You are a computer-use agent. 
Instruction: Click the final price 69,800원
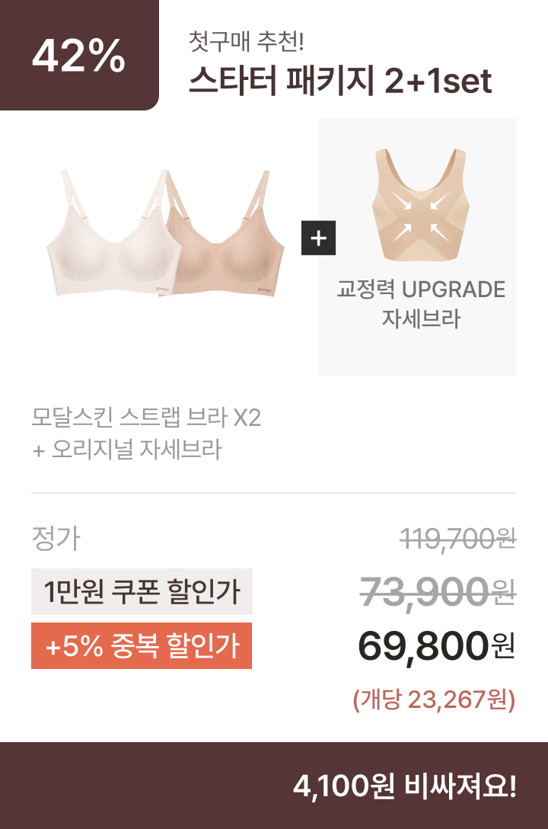(x=437, y=645)
